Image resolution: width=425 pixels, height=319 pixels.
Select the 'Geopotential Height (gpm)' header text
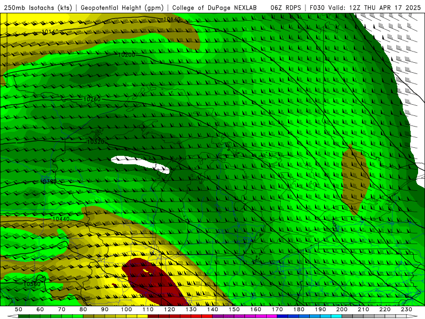point(122,8)
